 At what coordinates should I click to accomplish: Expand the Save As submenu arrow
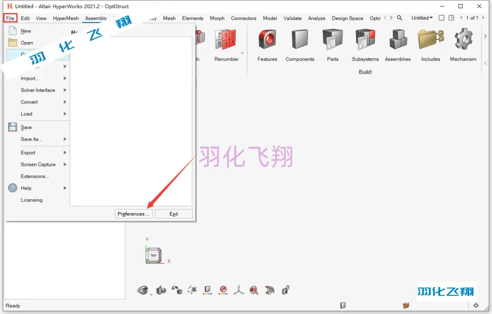(x=65, y=139)
